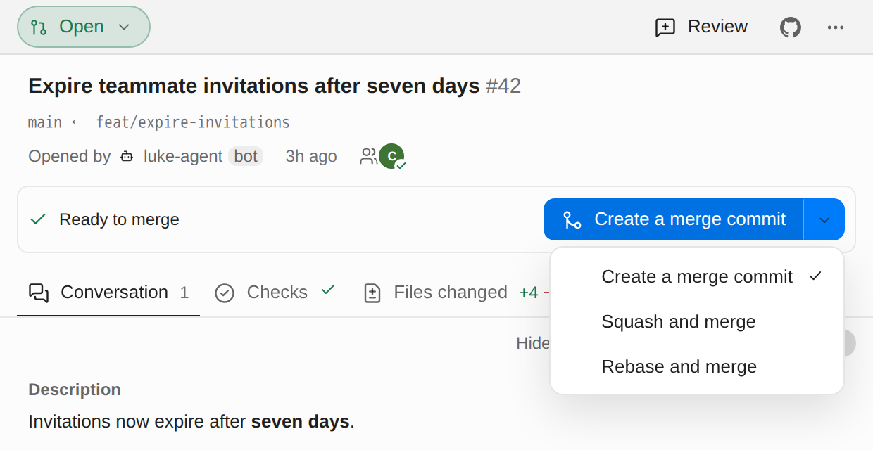Click the reviewer avatar C
The height and width of the screenshot is (450, 873).
(x=391, y=156)
